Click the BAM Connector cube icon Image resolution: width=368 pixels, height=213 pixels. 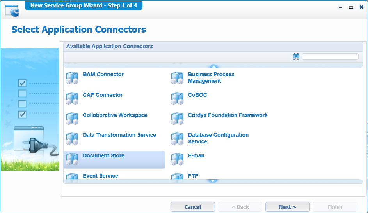72,78
